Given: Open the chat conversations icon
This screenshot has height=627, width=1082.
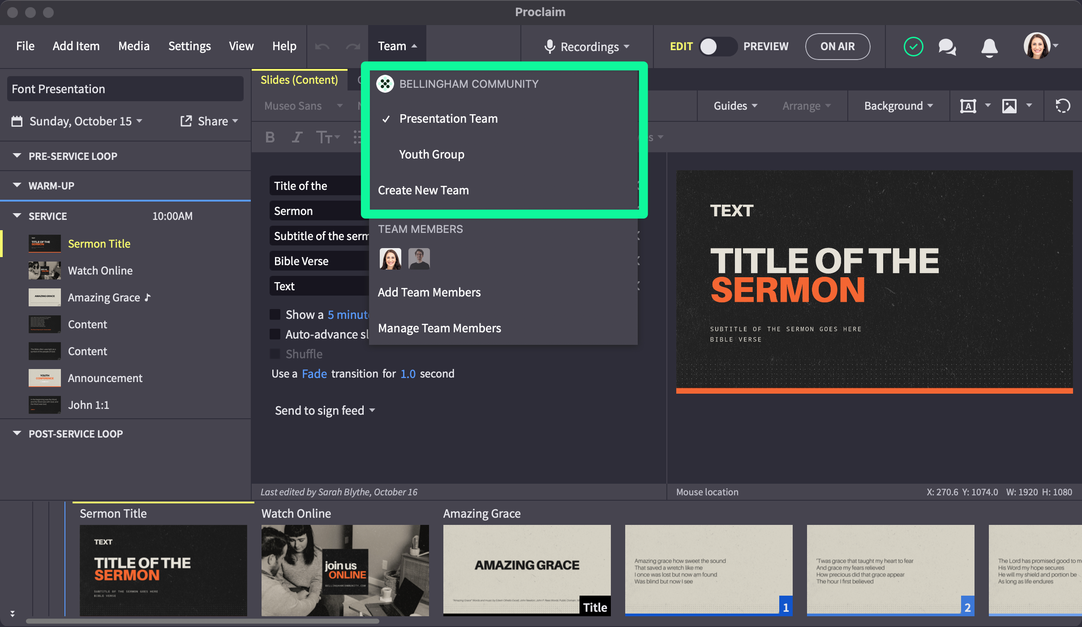Looking at the screenshot, I should coord(947,47).
